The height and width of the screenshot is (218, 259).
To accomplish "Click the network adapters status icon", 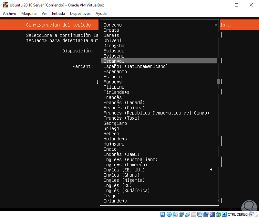I will [x=181, y=214].
